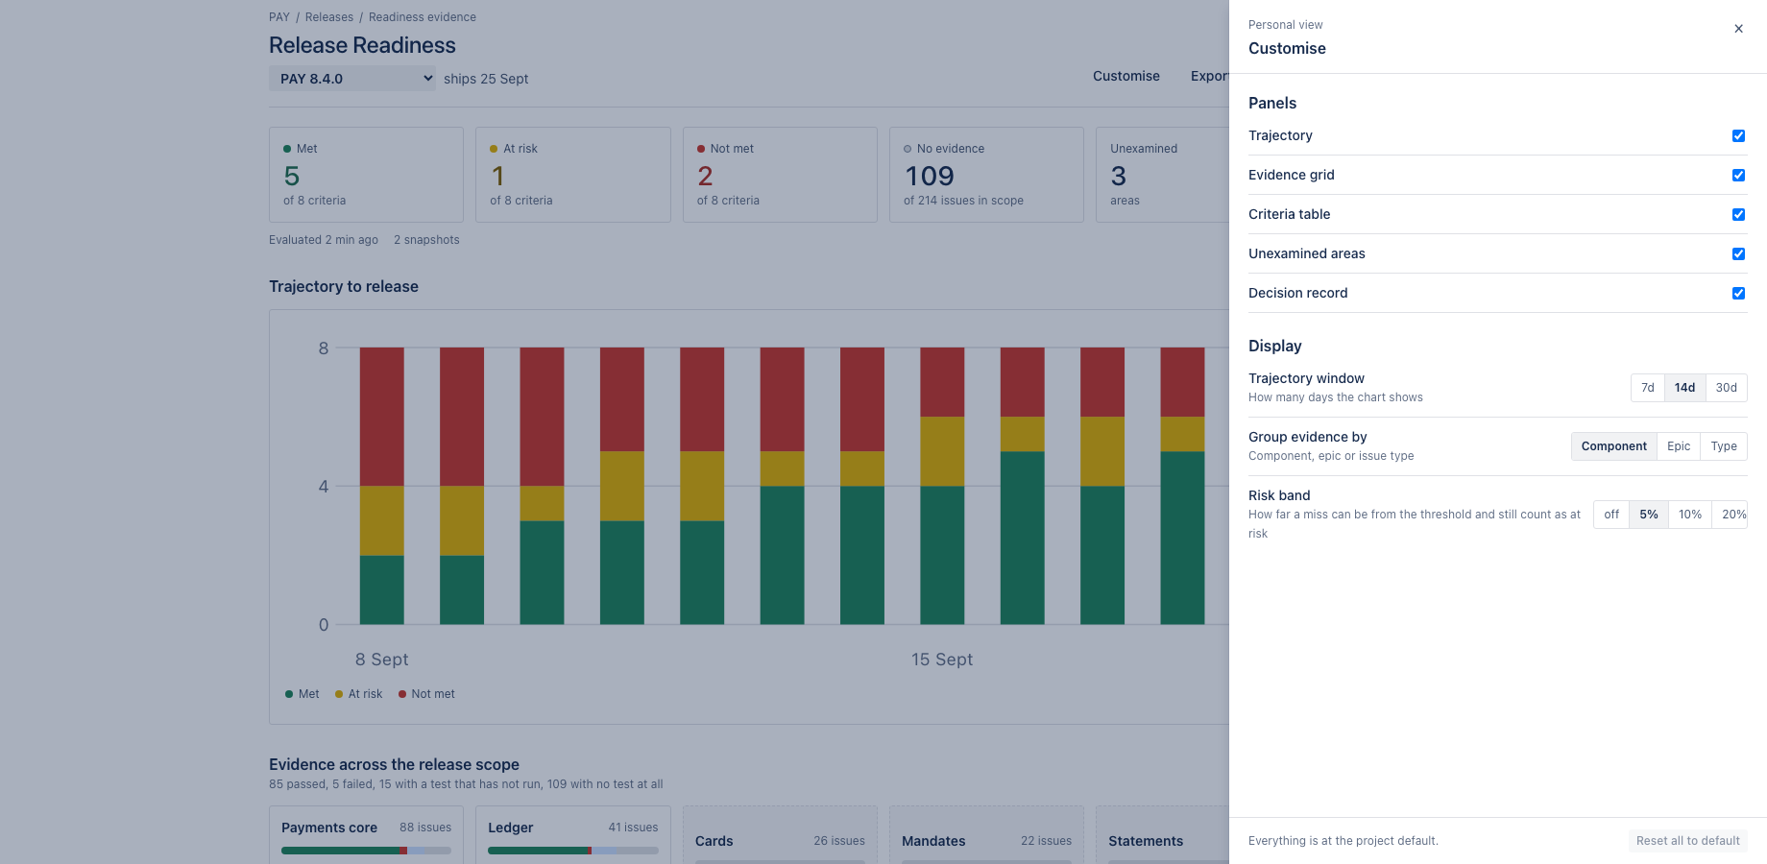1767x864 pixels.
Task: Click the Not met legend entry
Action: click(x=426, y=694)
